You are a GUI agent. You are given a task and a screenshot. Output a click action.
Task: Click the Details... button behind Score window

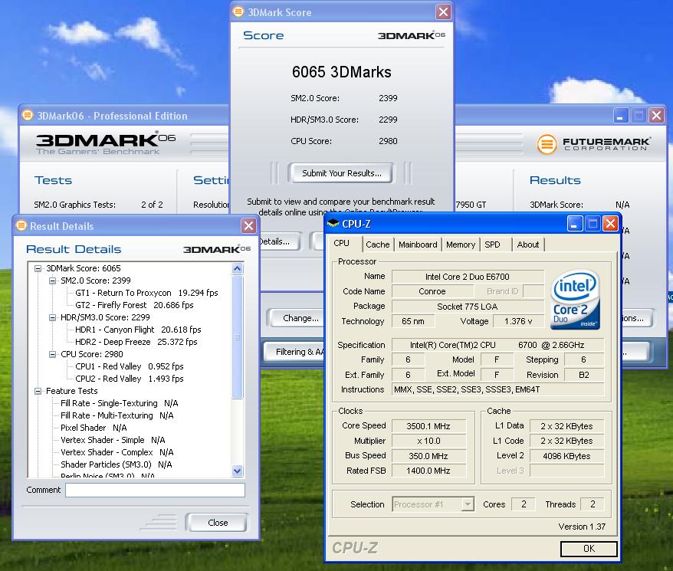point(279,241)
